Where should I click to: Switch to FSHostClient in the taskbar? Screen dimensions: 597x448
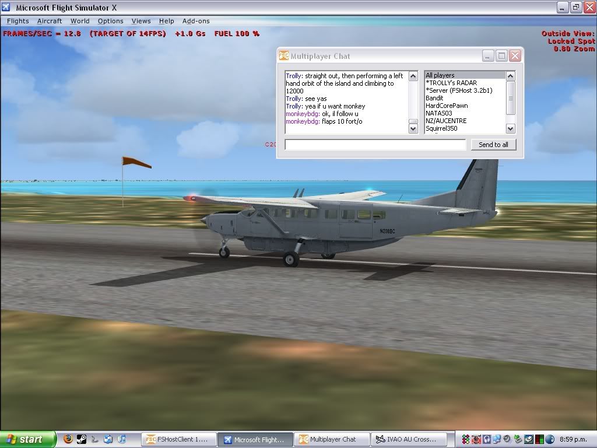(x=179, y=439)
